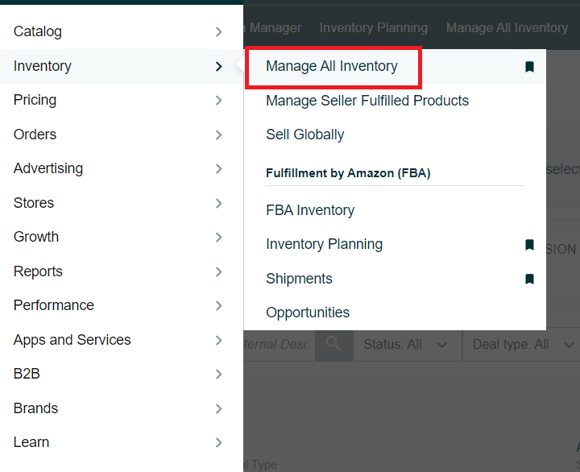Open FBA Inventory page

[x=310, y=210]
